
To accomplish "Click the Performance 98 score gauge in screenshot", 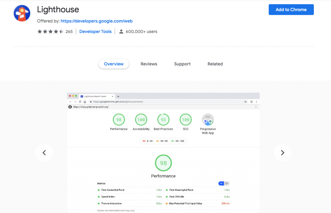I will pos(119,120).
